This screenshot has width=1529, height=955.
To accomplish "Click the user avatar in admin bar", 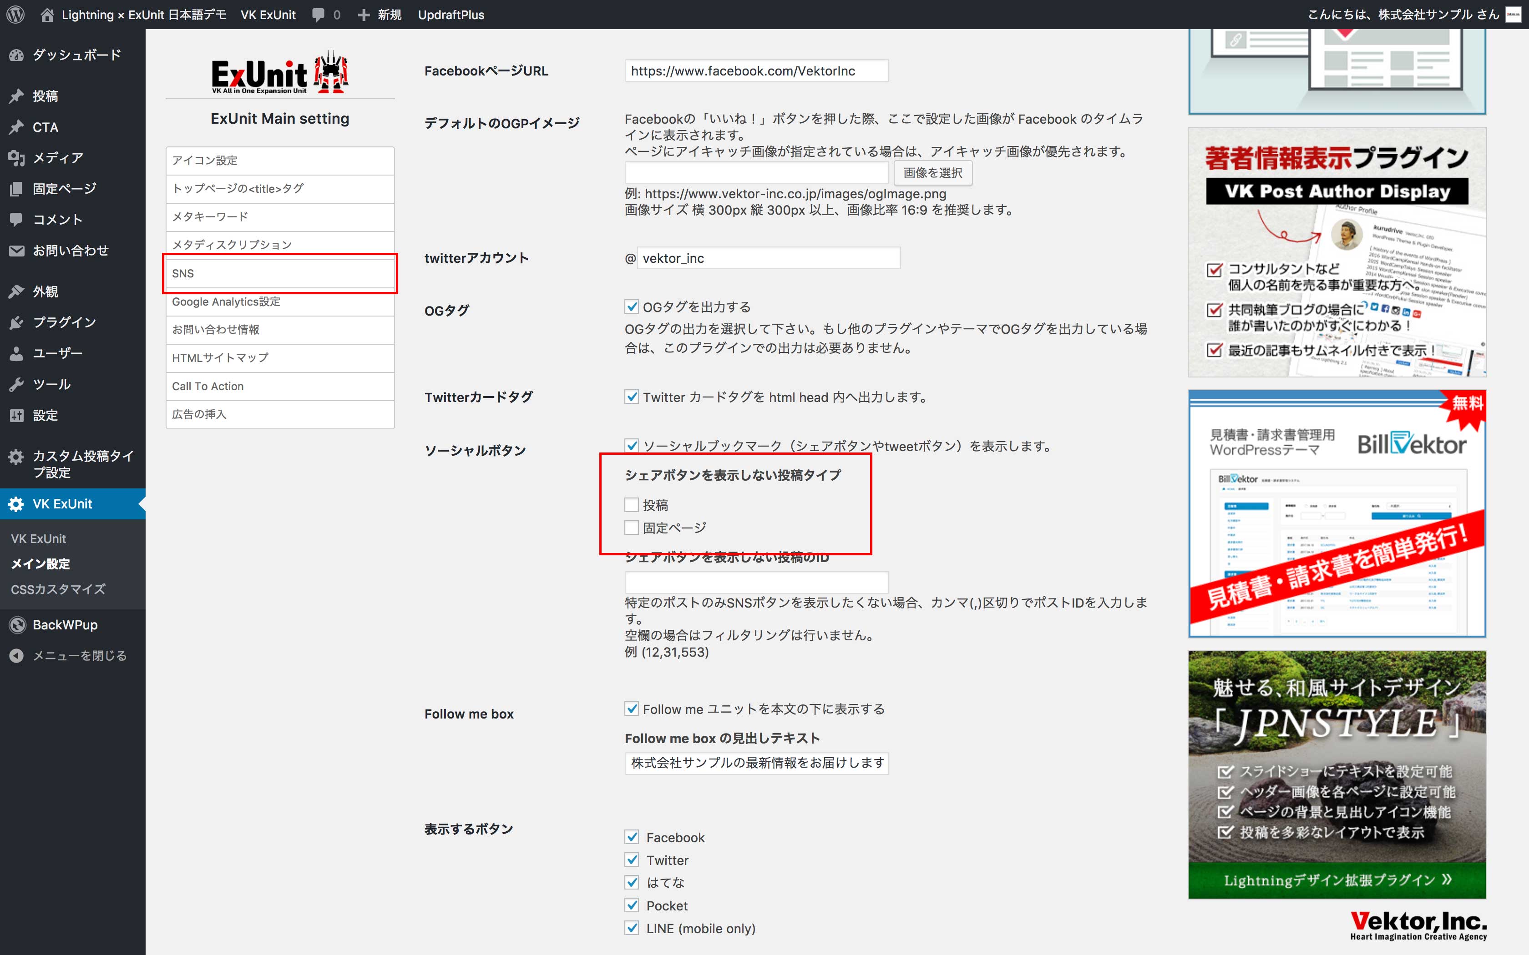I will (1513, 15).
